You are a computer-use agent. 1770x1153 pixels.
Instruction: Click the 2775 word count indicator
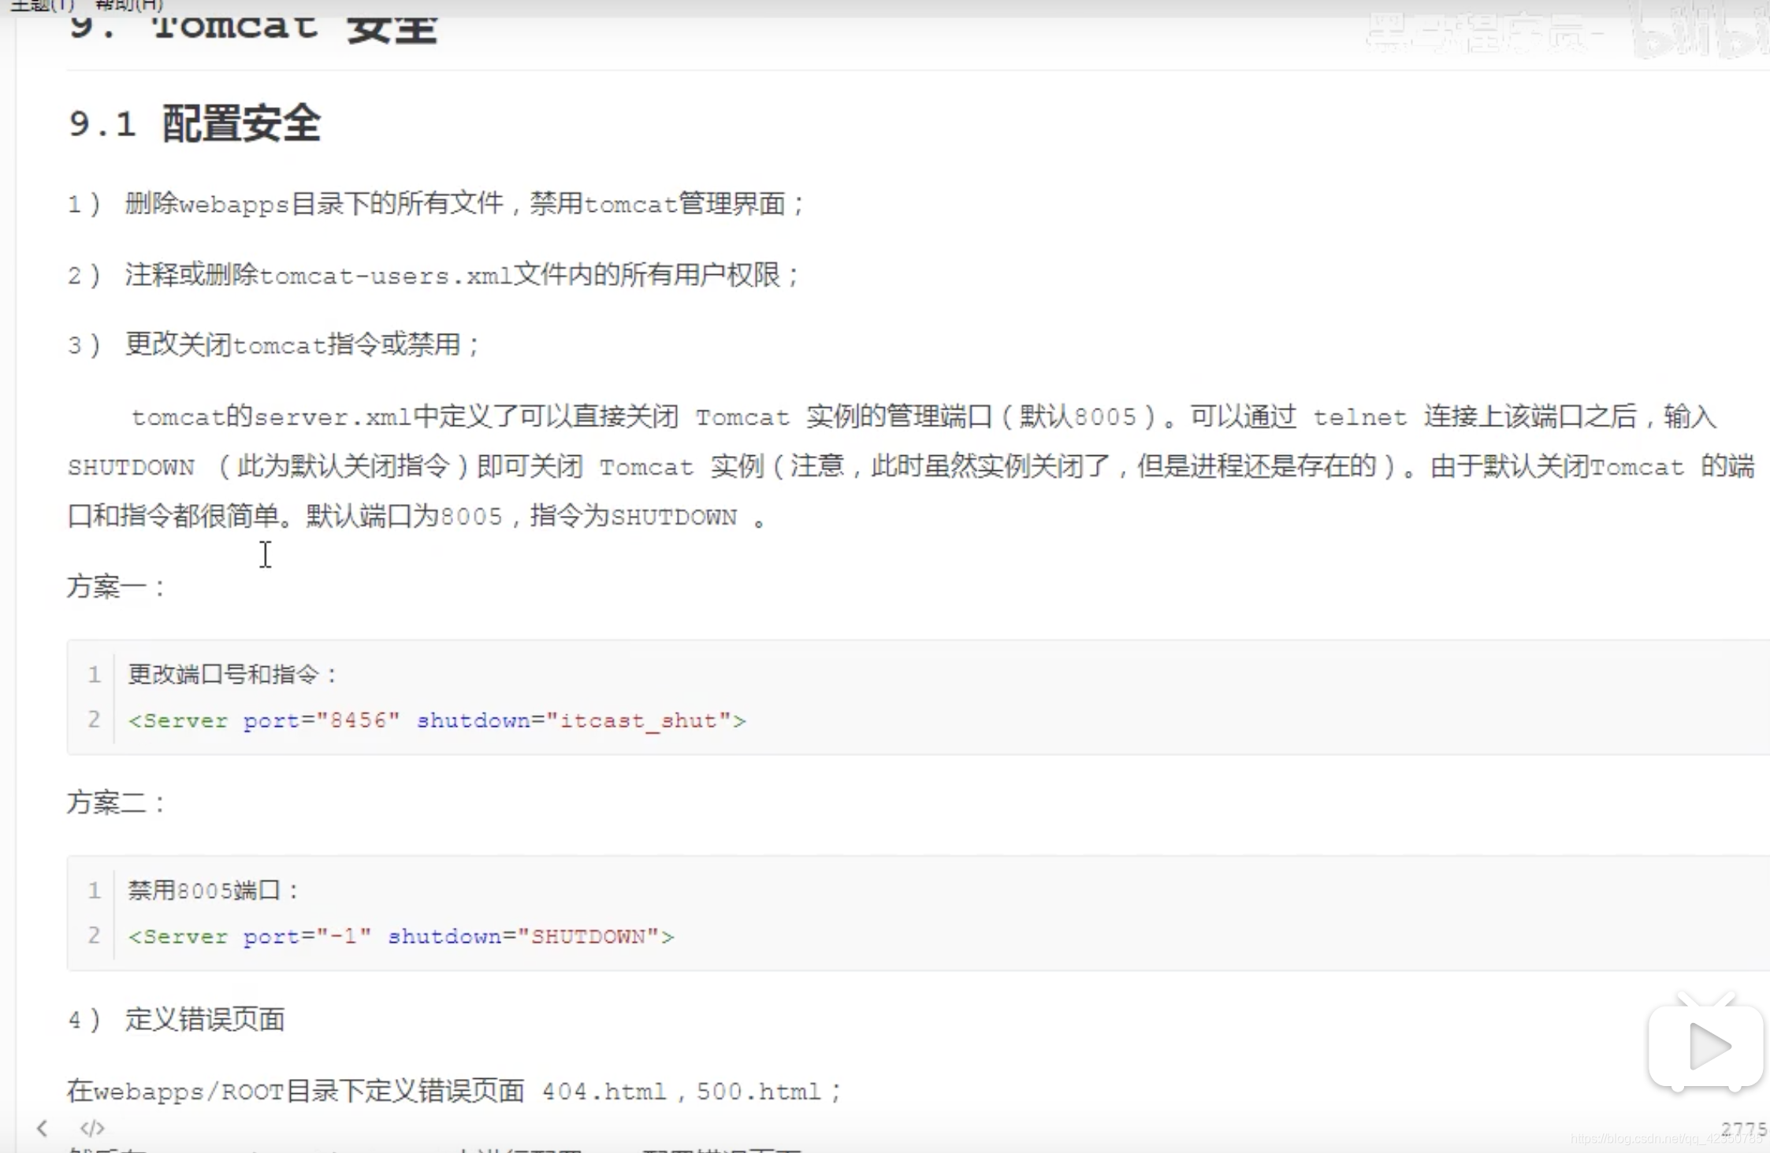pyautogui.click(x=1743, y=1129)
